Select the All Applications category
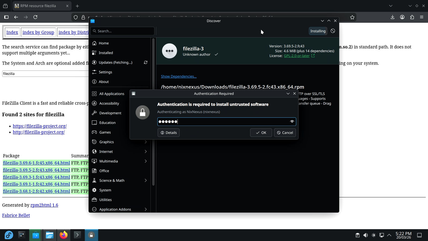The height and width of the screenshot is (241, 428). click(120, 94)
